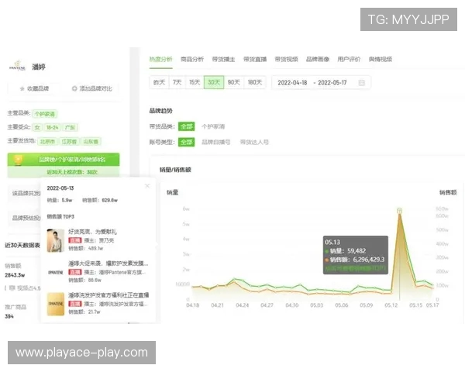Filter account type by 带货达人号
Screen dimensions: 465x372
pos(254,142)
